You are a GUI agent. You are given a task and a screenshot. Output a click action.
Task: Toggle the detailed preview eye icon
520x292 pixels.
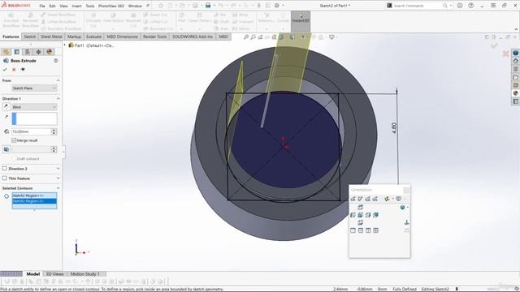pos(23,70)
